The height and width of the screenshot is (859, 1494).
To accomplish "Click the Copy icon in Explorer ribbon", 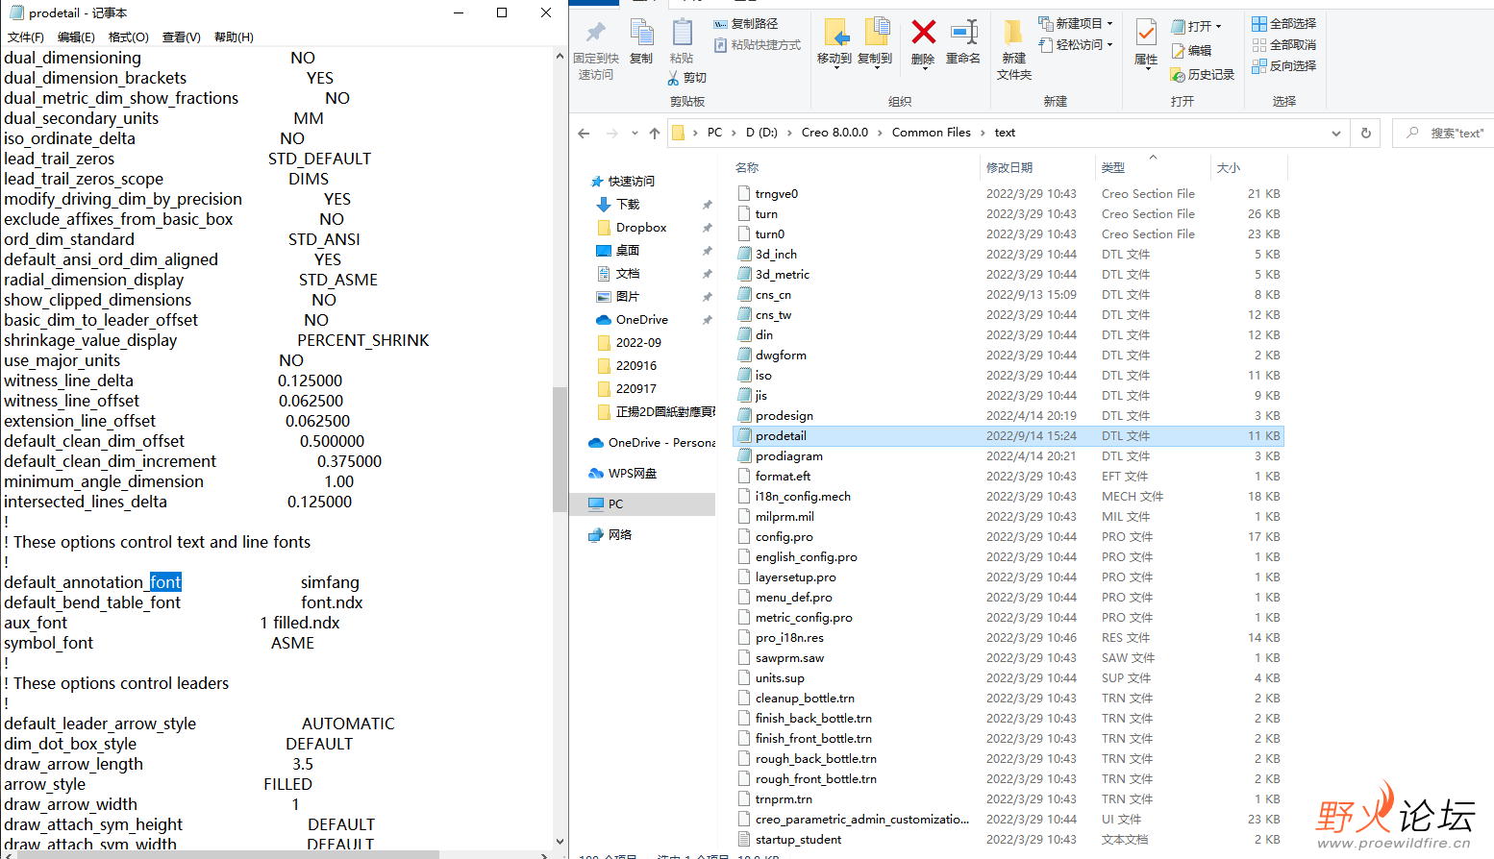I will (641, 32).
